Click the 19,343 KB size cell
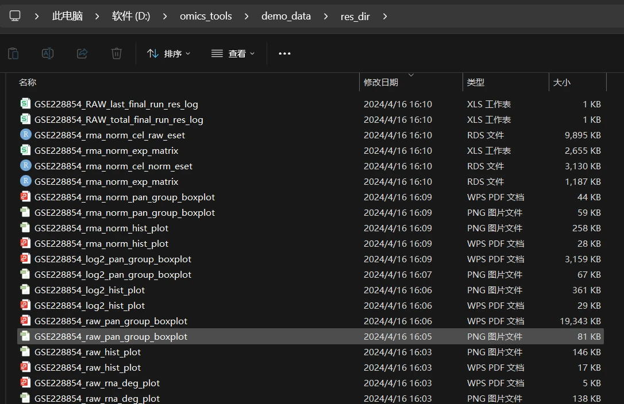The height and width of the screenshot is (404, 624). pyautogui.click(x=580, y=321)
